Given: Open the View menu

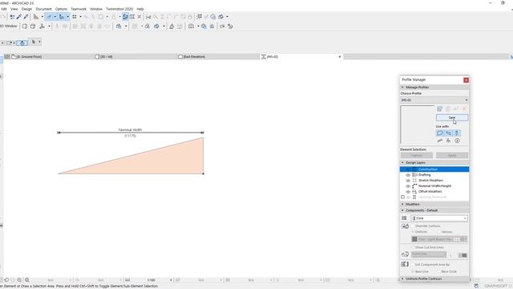Looking at the screenshot, I should (x=14, y=9).
